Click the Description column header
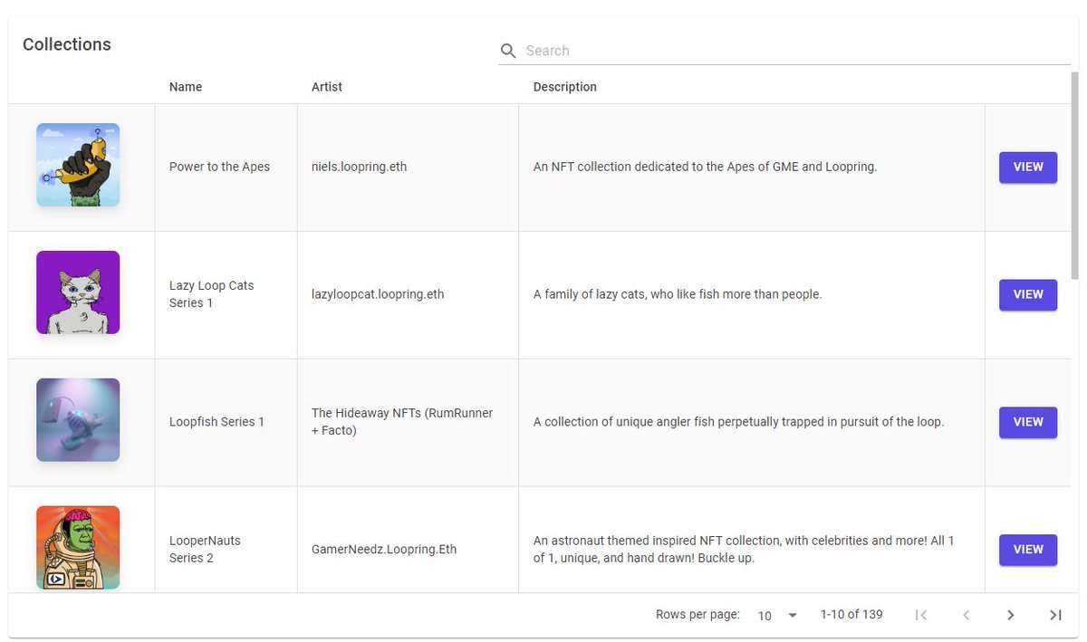Viewport: 1087px width, 642px height. pyautogui.click(x=565, y=87)
